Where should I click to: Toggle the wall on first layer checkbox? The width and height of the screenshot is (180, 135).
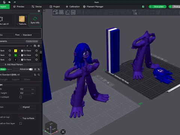pos(21,123)
